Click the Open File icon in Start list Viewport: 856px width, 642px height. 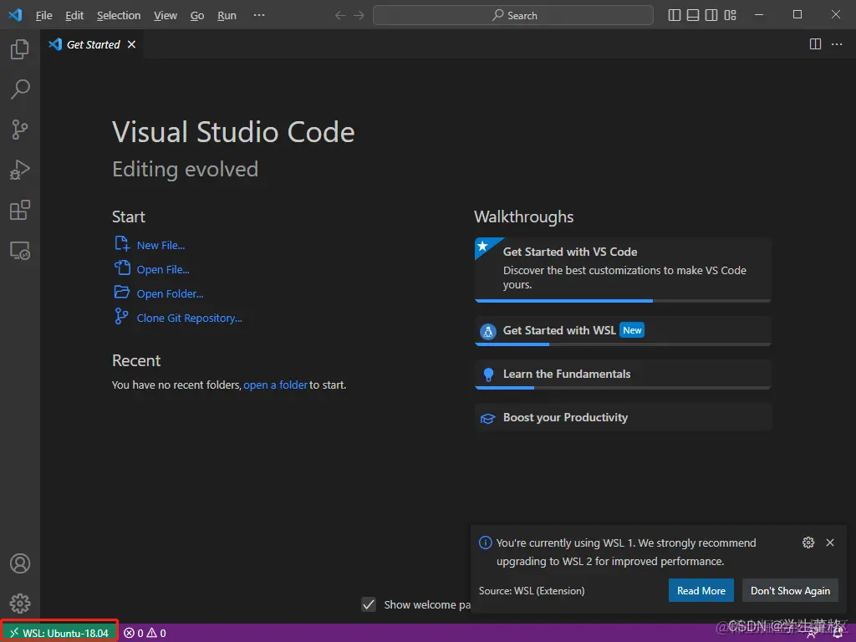pyautogui.click(x=122, y=267)
